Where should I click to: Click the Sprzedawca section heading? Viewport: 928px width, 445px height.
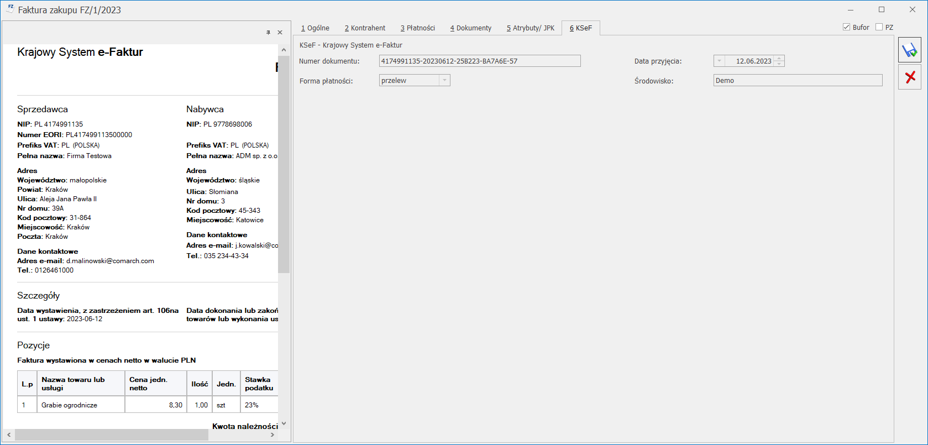pos(43,109)
